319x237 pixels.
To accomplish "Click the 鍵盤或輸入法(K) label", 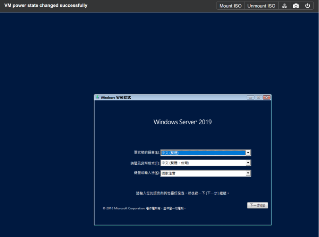I will pos(147,173).
